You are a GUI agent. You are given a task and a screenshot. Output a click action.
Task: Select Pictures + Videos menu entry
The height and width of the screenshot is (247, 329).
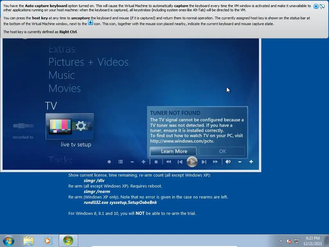pos(88,62)
